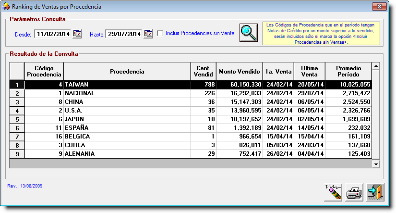Click the Rev.: 13/08/2009 text
Image resolution: width=396 pixels, height=213 pixels.
click(25, 186)
